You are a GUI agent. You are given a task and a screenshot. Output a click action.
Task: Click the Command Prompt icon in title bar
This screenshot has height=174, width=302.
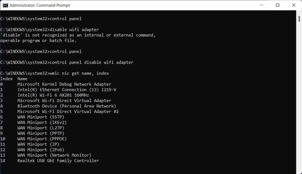pos(5,6)
